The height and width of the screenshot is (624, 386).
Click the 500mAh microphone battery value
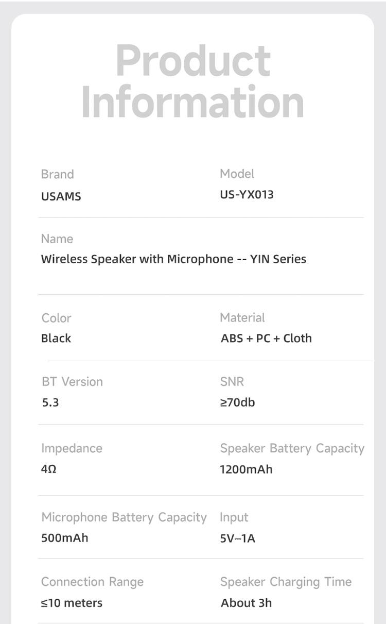tap(64, 538)
